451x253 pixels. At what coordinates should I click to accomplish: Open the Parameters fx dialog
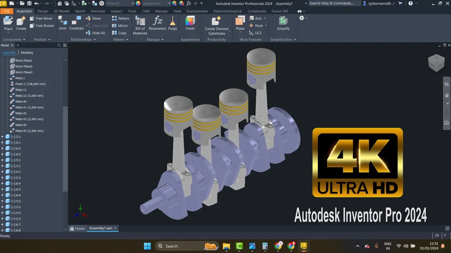point(157,23)
